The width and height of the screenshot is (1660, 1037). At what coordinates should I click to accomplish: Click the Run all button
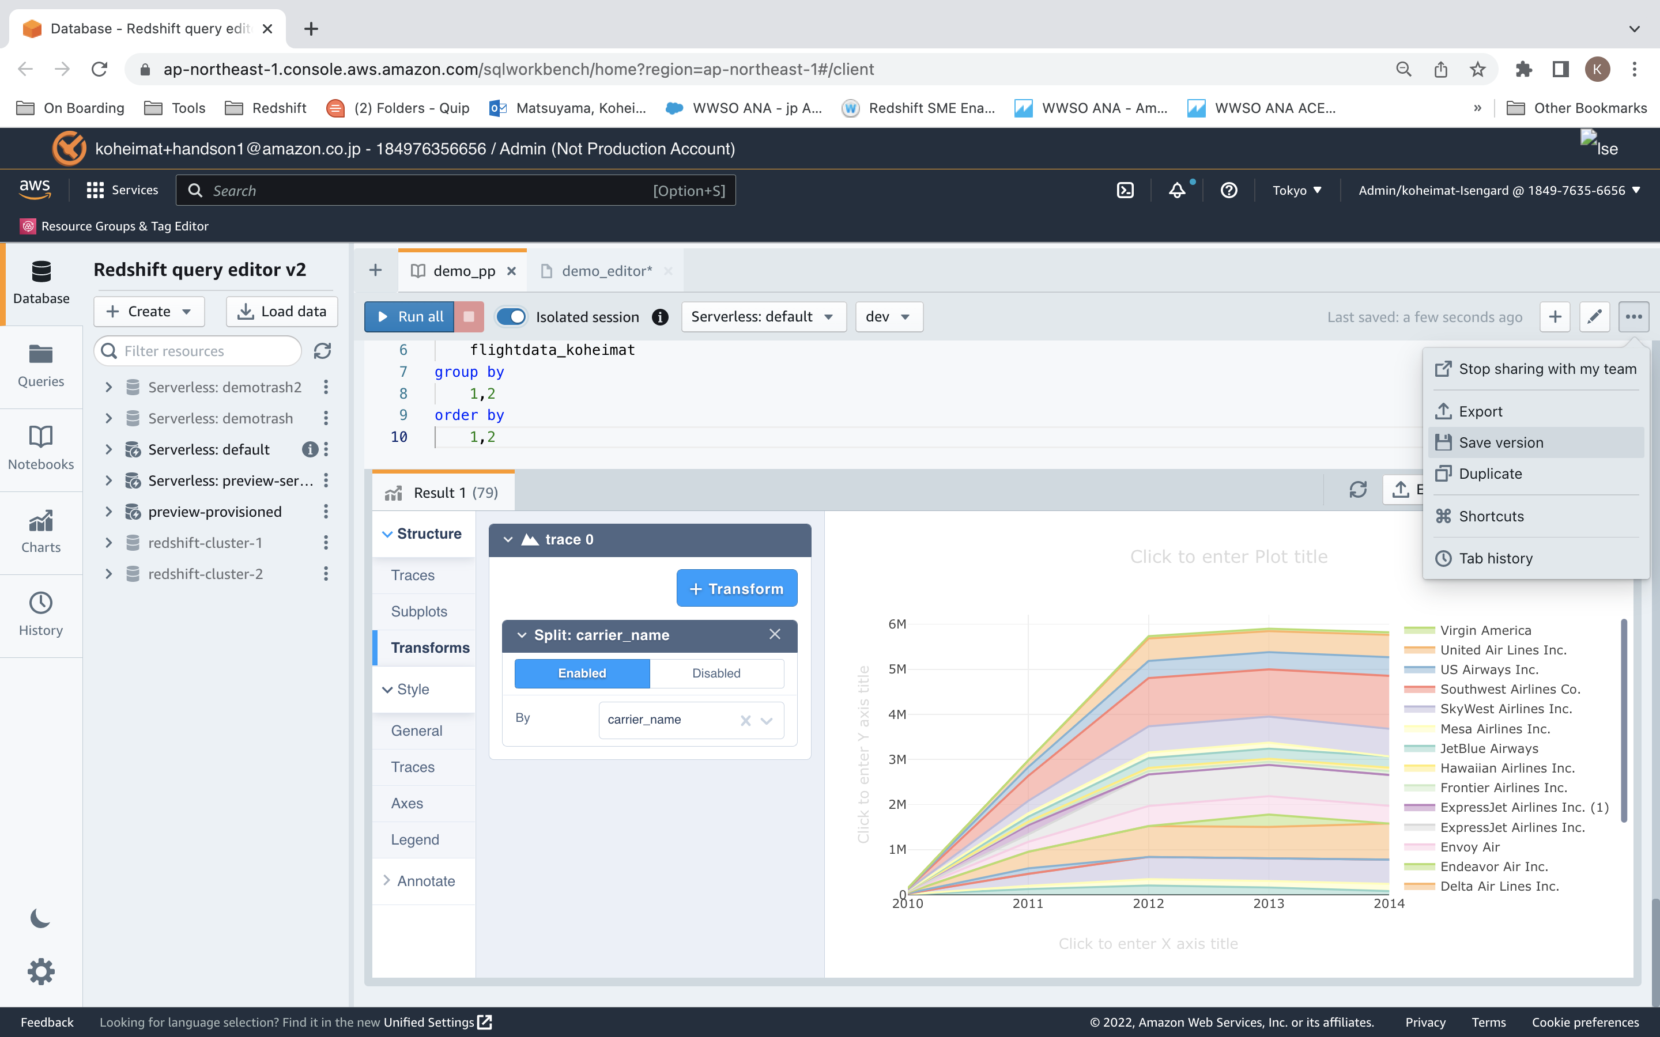click(410, 317)
